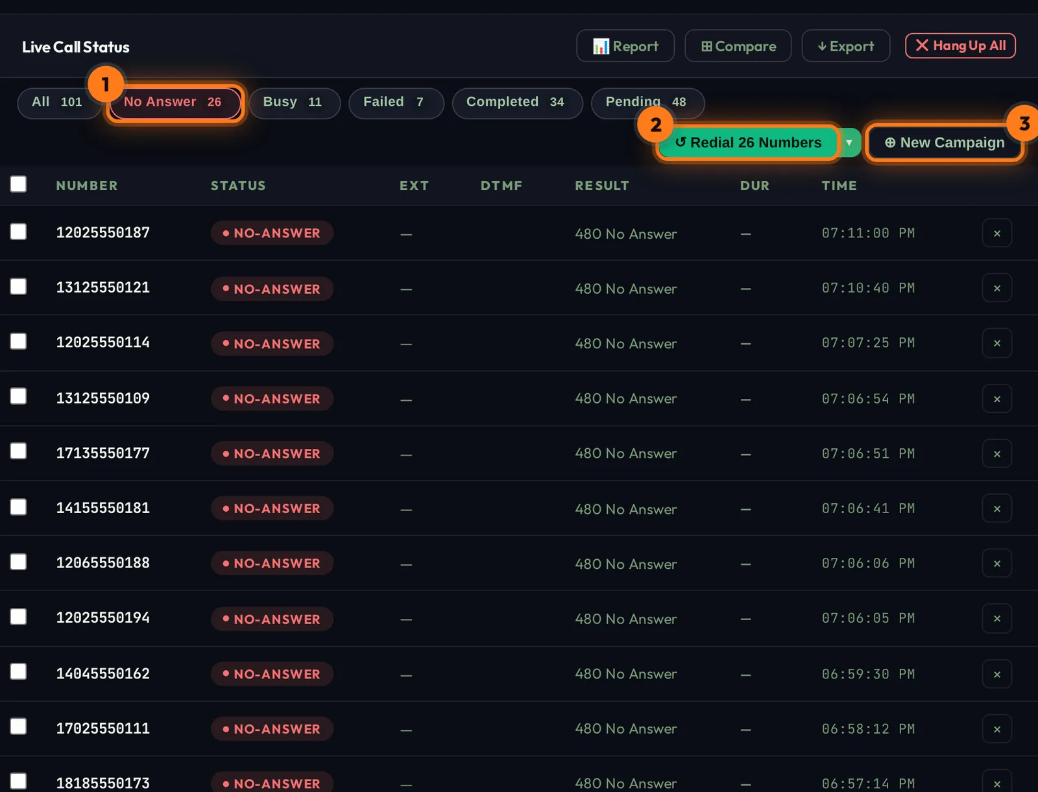Open the Redial options dropdown arrow
This screenshot has width=1038, height=792.
point(849,143)
